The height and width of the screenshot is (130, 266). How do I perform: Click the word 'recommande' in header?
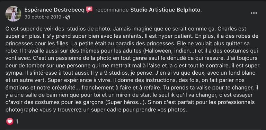pos(112,10)
